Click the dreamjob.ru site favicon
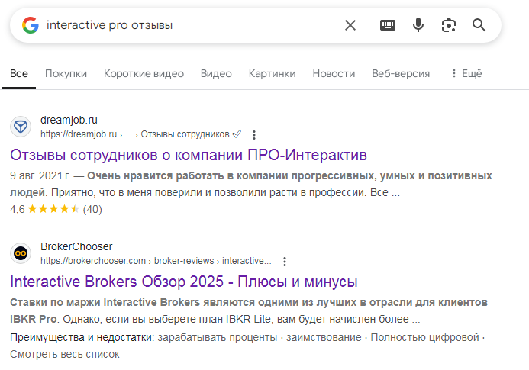 tap(21, 127)
